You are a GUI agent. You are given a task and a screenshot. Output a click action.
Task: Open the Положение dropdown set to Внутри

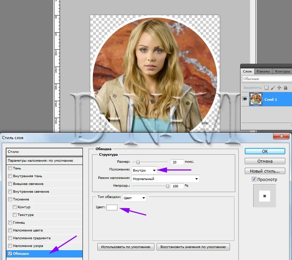144,171
